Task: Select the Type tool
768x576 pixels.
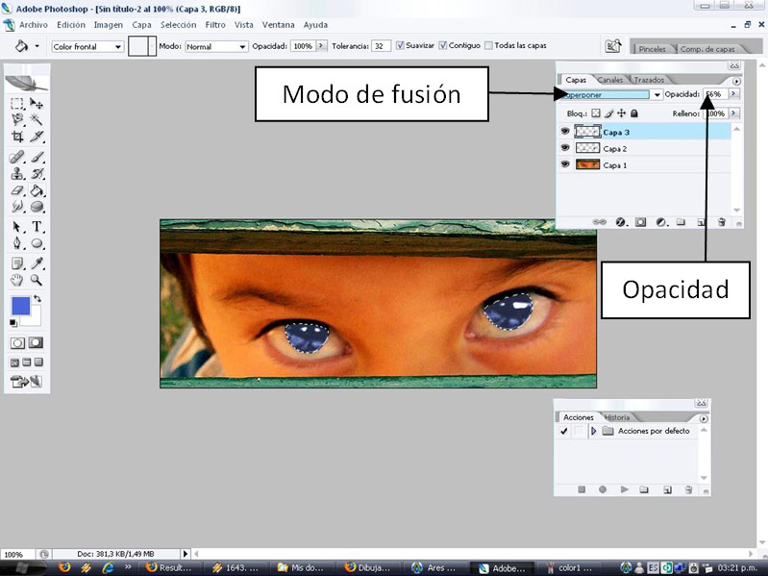Action: click(x=37, y=227)
